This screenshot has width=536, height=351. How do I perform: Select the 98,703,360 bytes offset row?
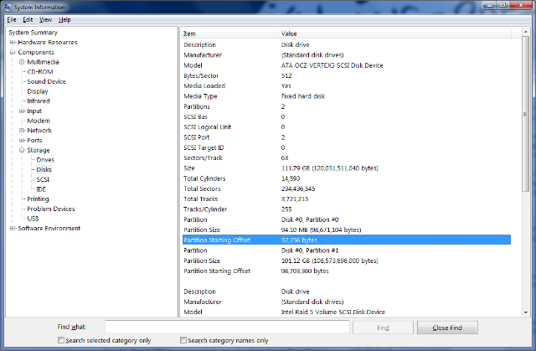(347, 271)
